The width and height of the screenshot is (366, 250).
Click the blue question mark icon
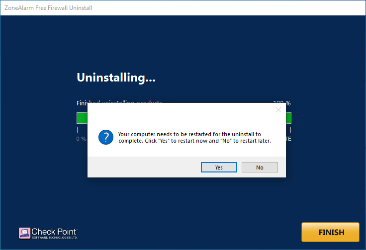106,137
